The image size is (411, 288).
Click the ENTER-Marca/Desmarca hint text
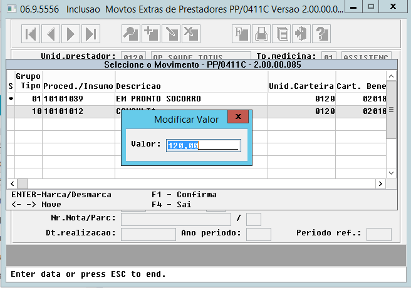pos(61,195)
